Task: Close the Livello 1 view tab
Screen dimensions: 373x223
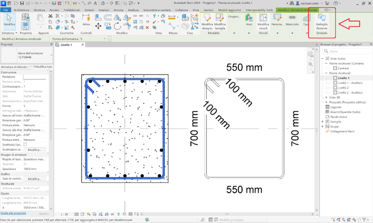Action: coord(83,45)
